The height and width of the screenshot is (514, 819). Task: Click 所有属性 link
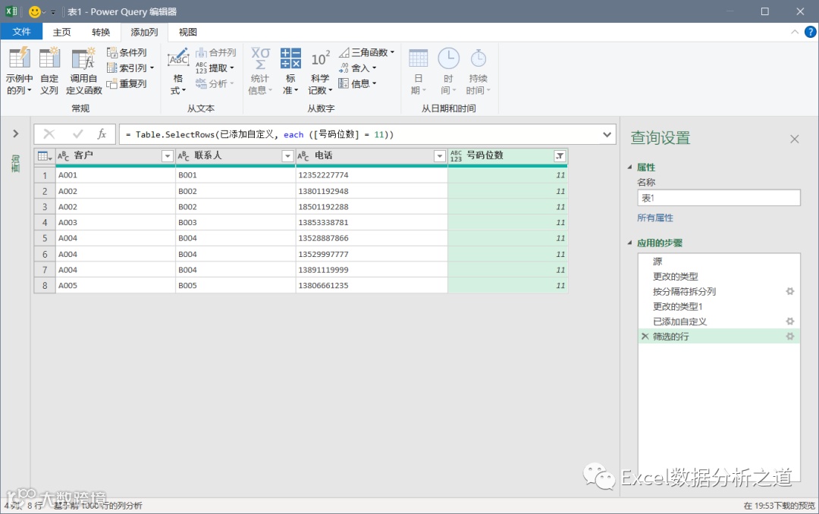[x=655, y=218]
